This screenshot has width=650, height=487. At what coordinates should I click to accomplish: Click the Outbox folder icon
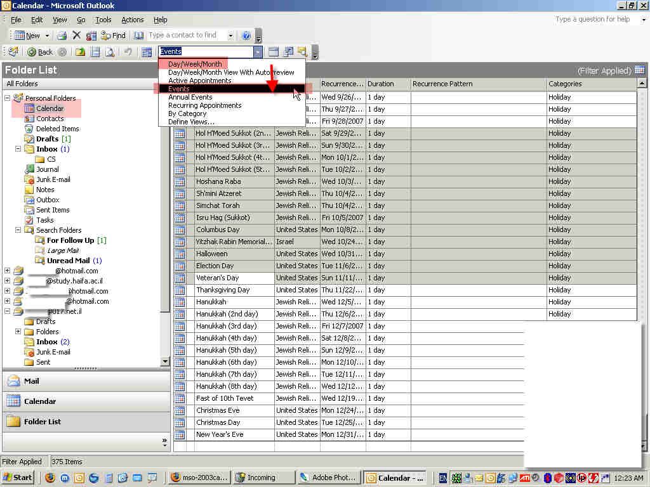[29, 200]
